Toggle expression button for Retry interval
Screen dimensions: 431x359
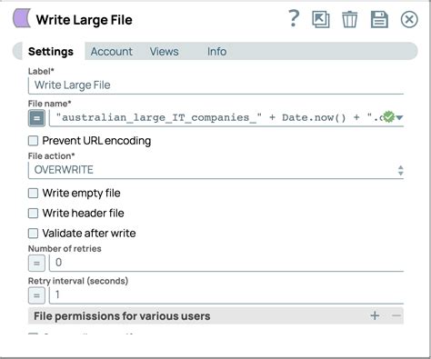click(x=36, y=295)
